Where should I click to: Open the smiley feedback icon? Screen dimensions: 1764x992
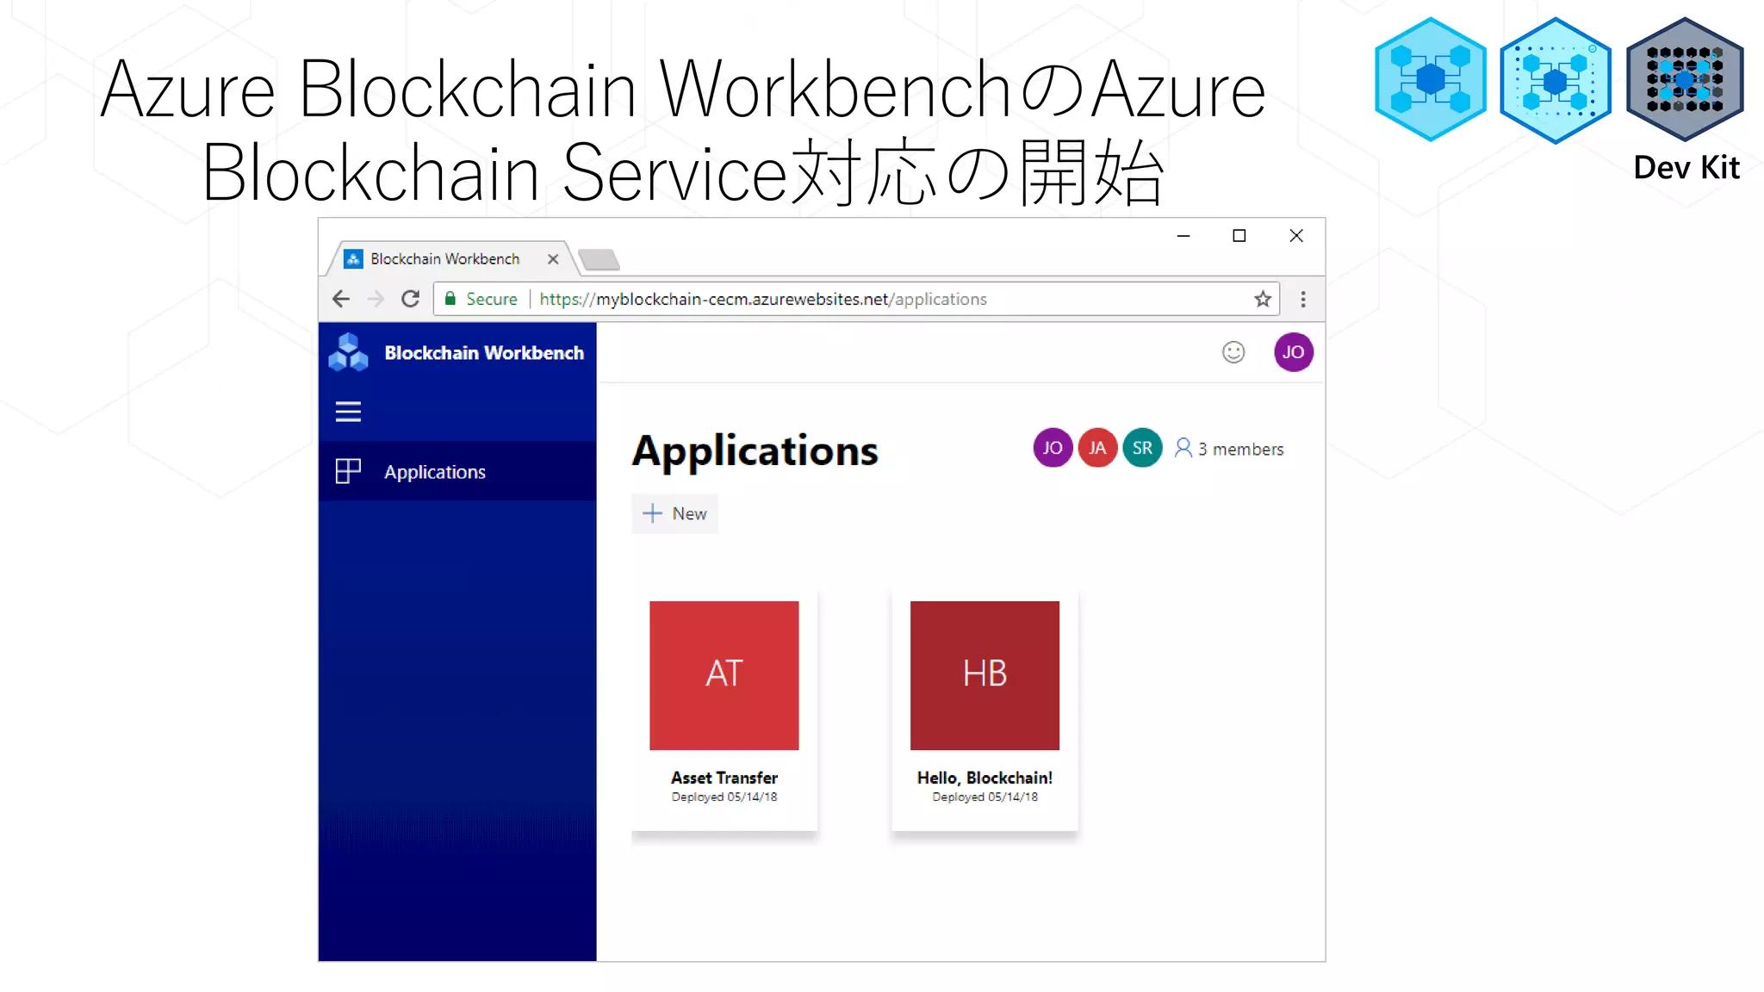[x=1233, y=352]
